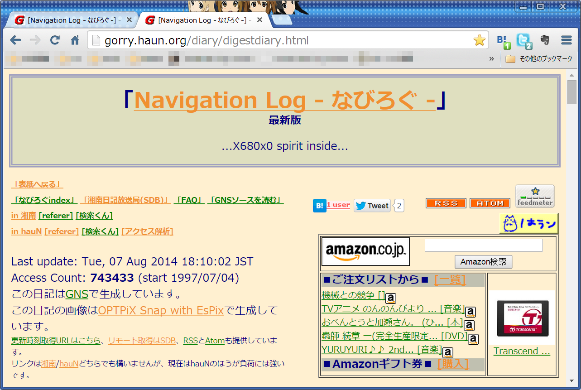Click the page vertical scrollbar thumb
The image size is (581, 390).
[x=572, y=91]
